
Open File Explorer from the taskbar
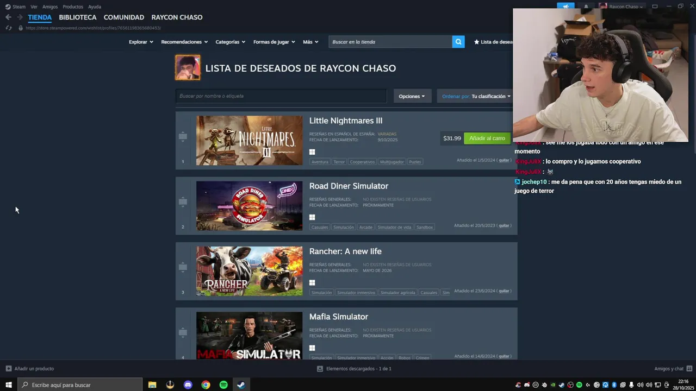tap(152, 385)
